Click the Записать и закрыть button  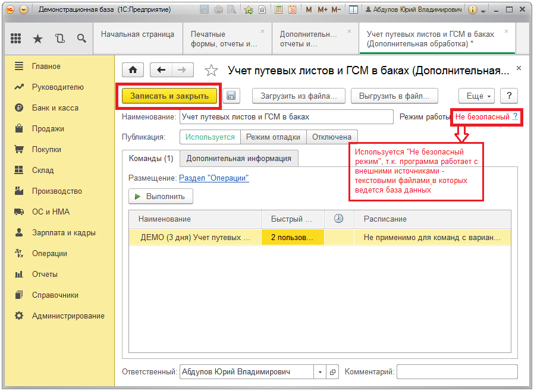pyautogui.click(x=169, y=96)
